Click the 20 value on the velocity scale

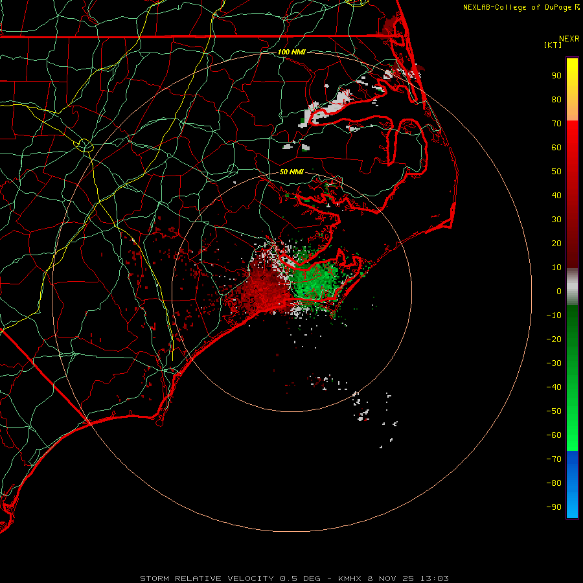pos(556,243)
